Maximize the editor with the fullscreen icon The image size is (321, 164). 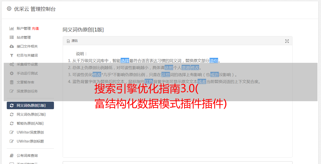(x=287, y=41)
